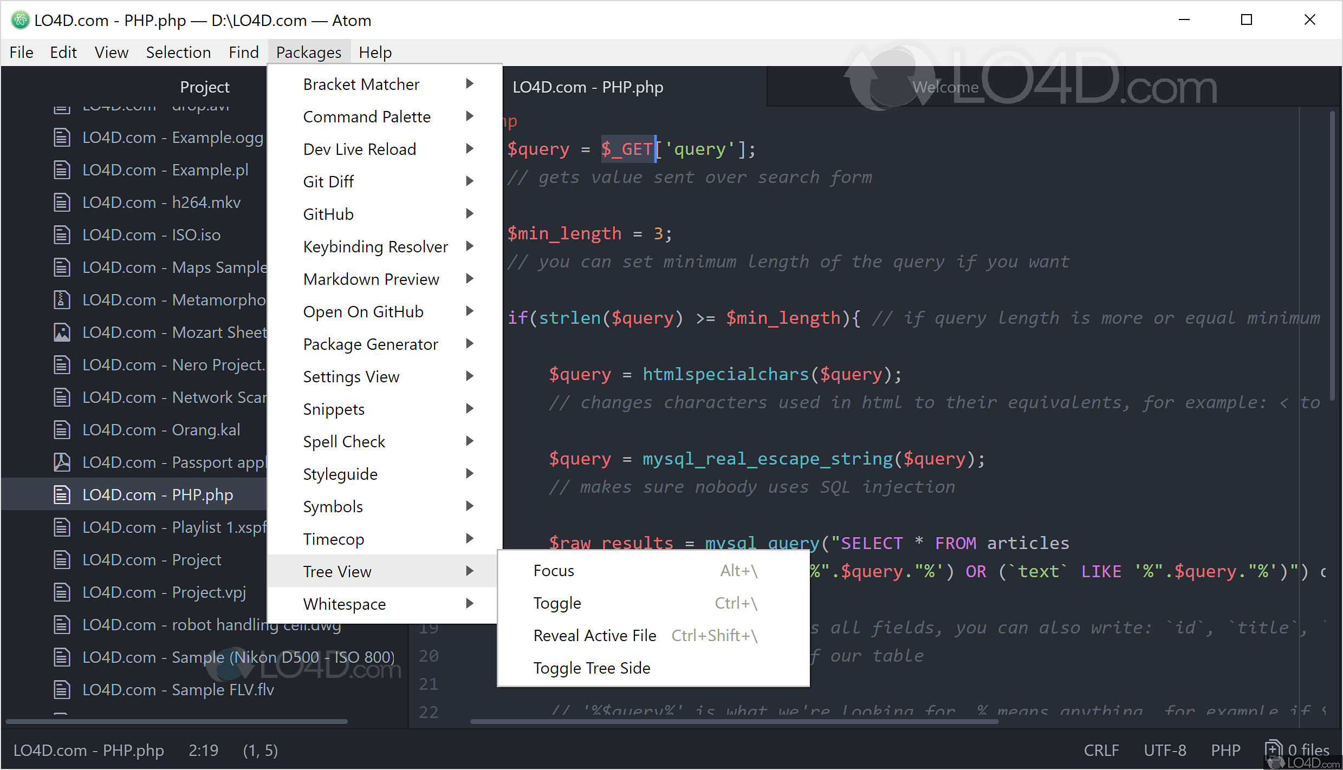Click the file icon beside Sample (Nikon D500)

pos(62,657)
